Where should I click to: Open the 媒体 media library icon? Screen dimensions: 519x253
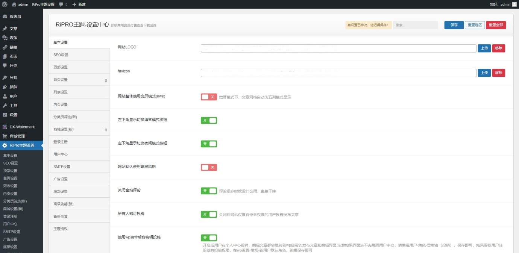5,38
